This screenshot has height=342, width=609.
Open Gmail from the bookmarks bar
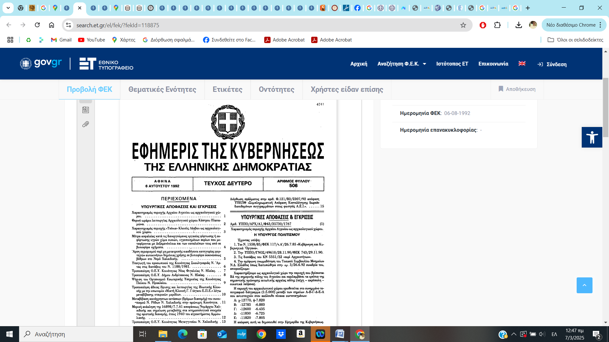click(x=61, y=40)
